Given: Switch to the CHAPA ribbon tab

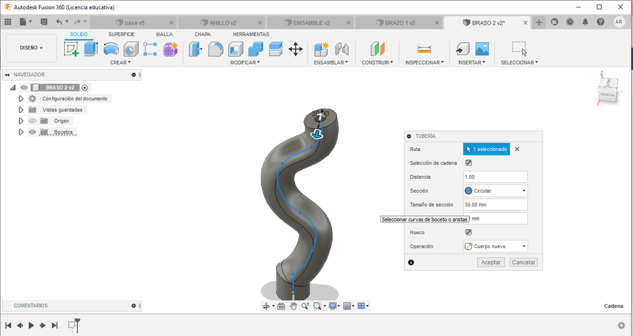Looking at the screenshot, I should click(x=203, y=35).
